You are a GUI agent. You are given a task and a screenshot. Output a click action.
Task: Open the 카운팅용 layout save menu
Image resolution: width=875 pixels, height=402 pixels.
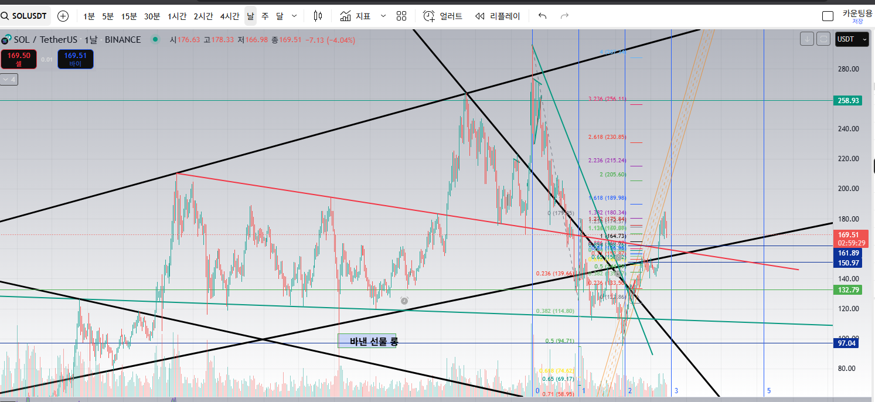tap(857, 16)
